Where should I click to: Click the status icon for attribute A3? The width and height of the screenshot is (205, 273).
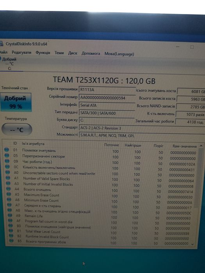(8, 183)
